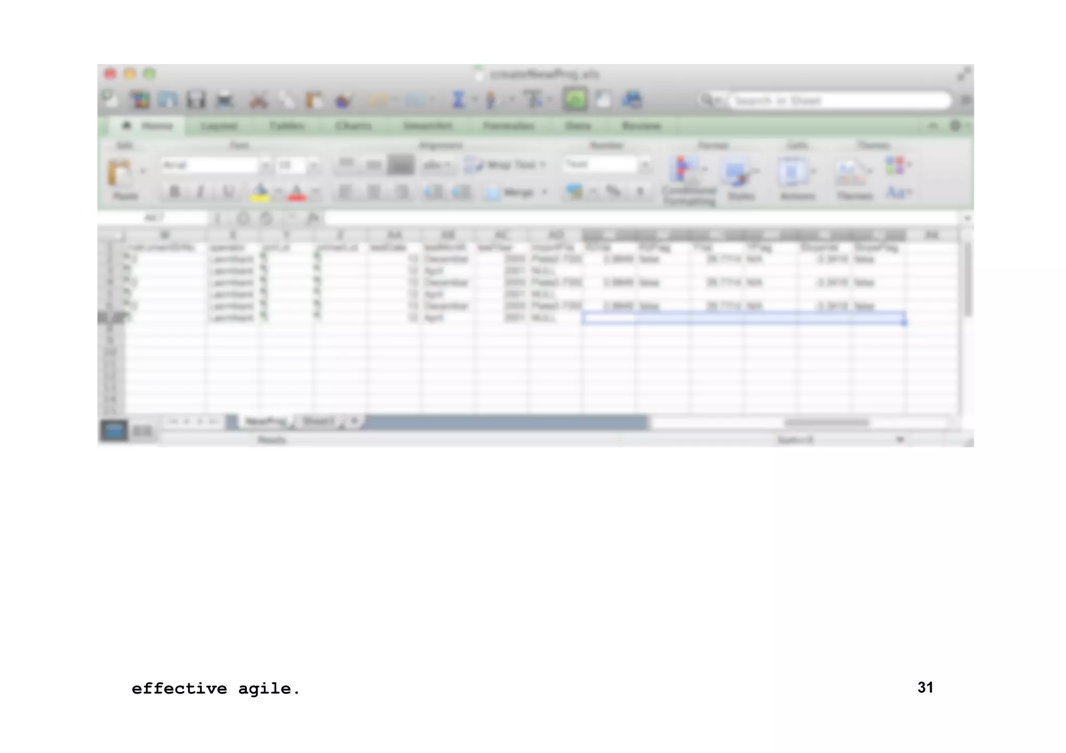Toggle align text right
1066x753 pixels.
402,192
